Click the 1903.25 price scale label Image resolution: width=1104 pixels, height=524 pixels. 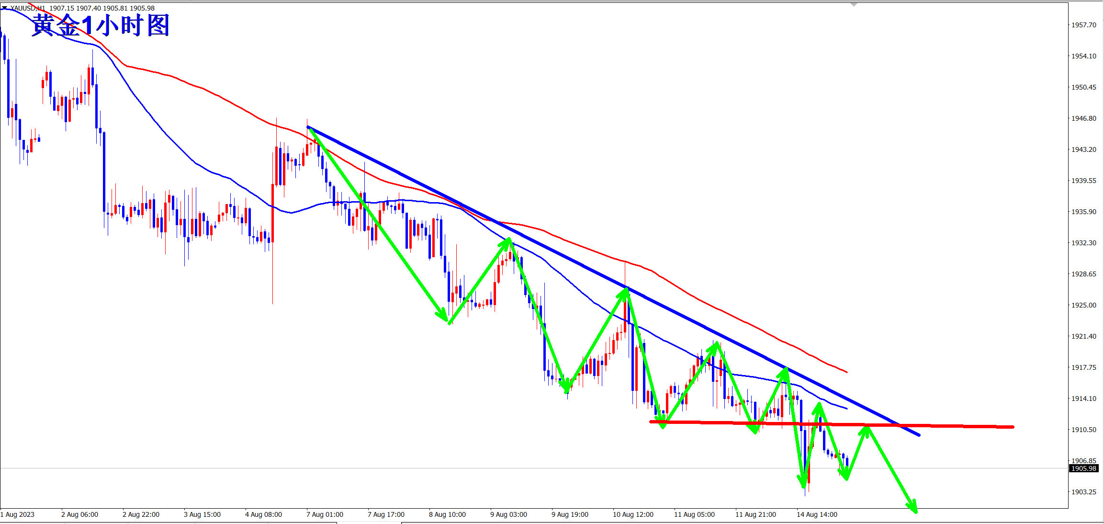(1083, 492)
